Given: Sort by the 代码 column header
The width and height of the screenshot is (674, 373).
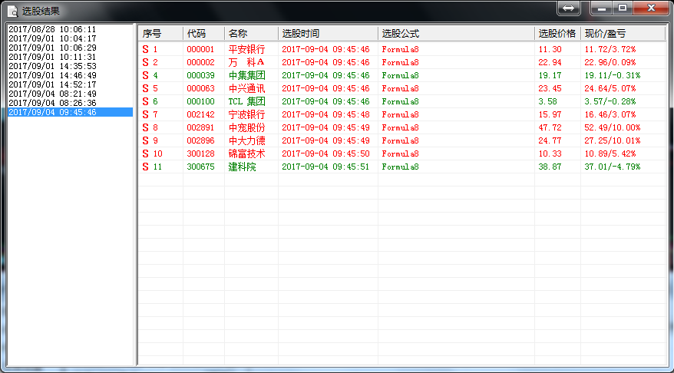Looking at the screenshot, I should 203,34.
